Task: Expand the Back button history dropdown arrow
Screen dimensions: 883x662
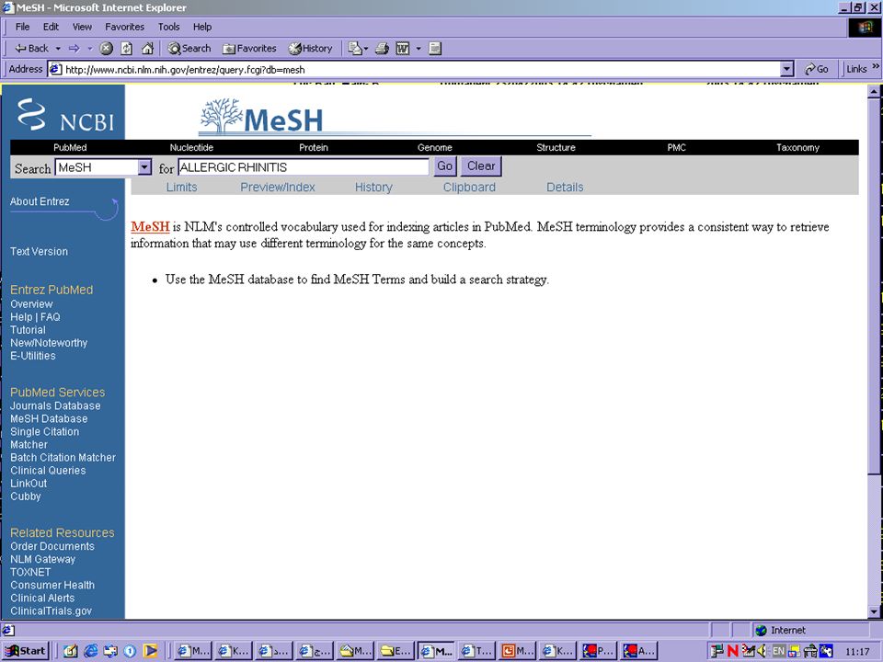Action: point(58,49)
